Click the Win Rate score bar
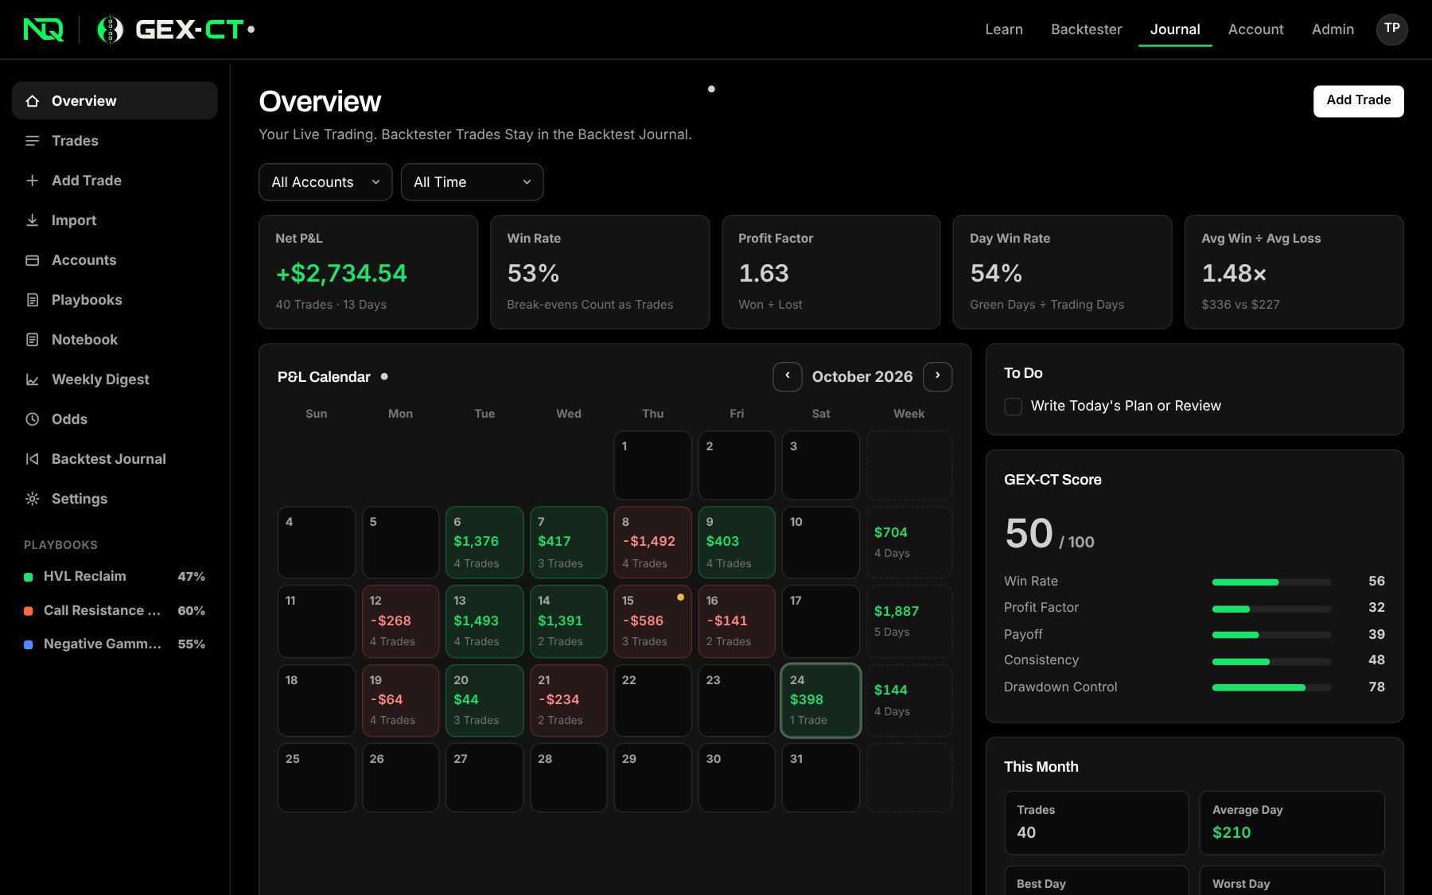 click(1271, 582)
